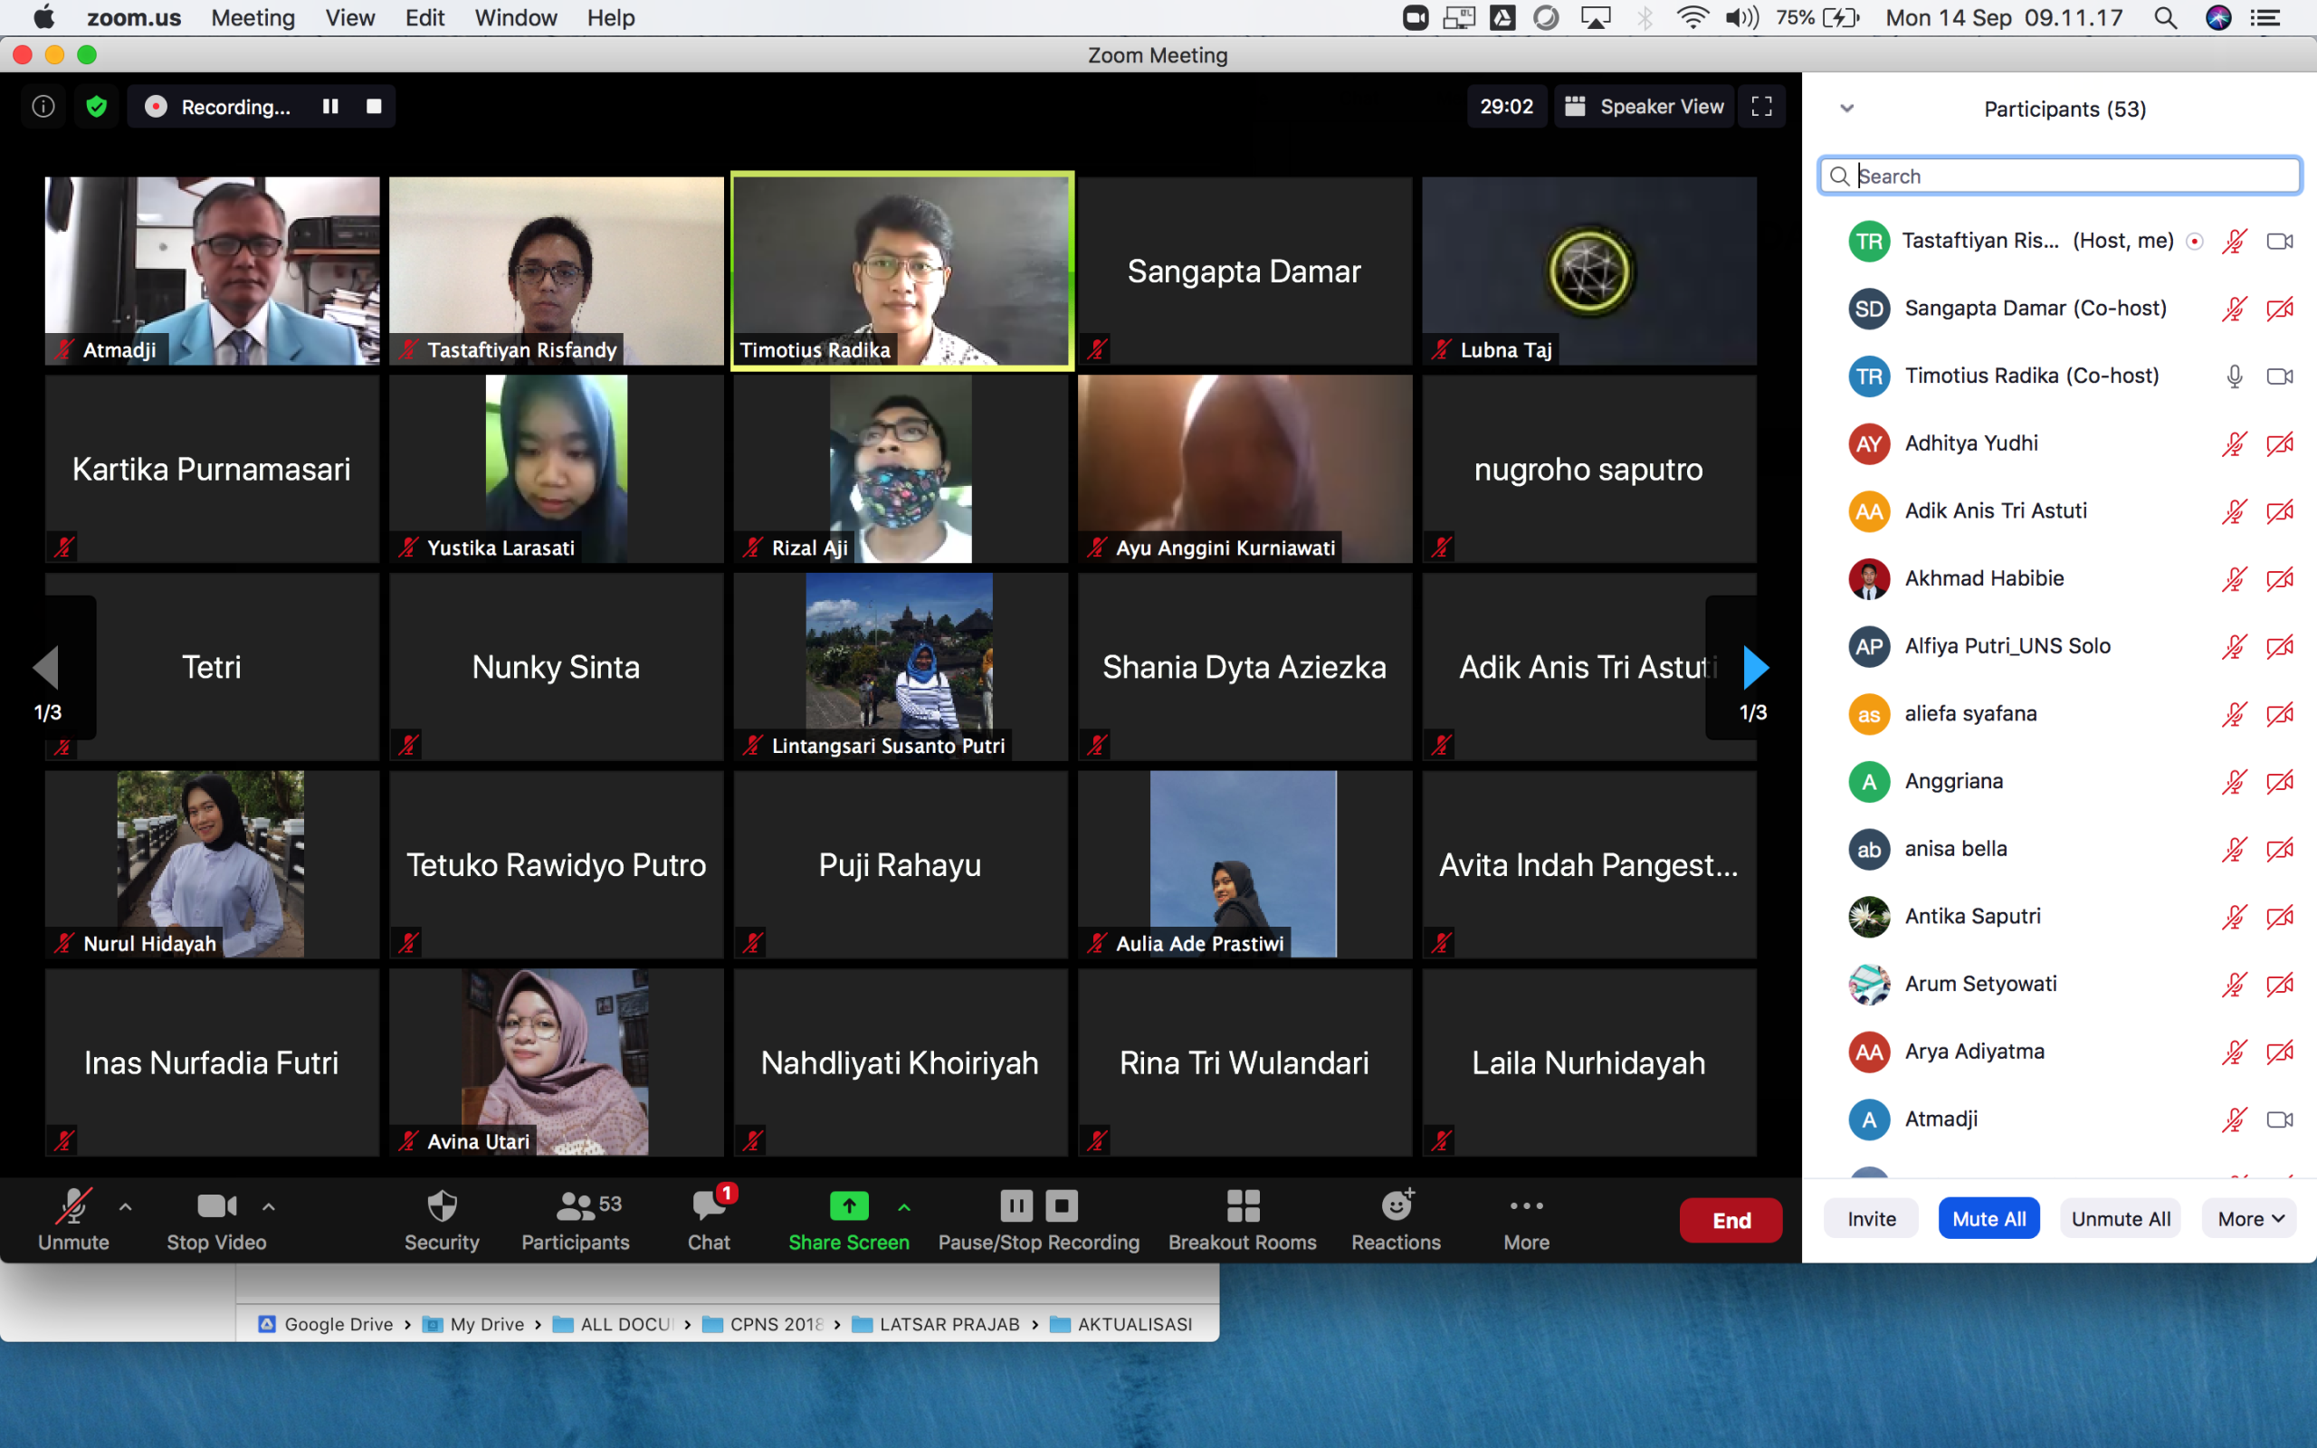Select the Avina Utari video tile
The height and width of the screenshot is (1448, 2317).
point(557,1062)
